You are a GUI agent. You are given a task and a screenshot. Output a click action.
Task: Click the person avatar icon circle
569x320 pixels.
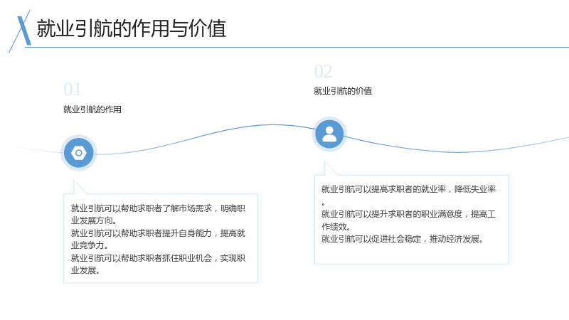pyautogui.click(x=329, y=134)
